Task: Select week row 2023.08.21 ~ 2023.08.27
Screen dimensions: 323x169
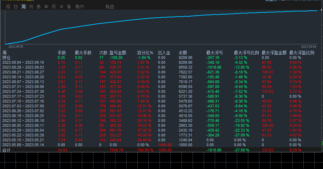Action: 161,72
